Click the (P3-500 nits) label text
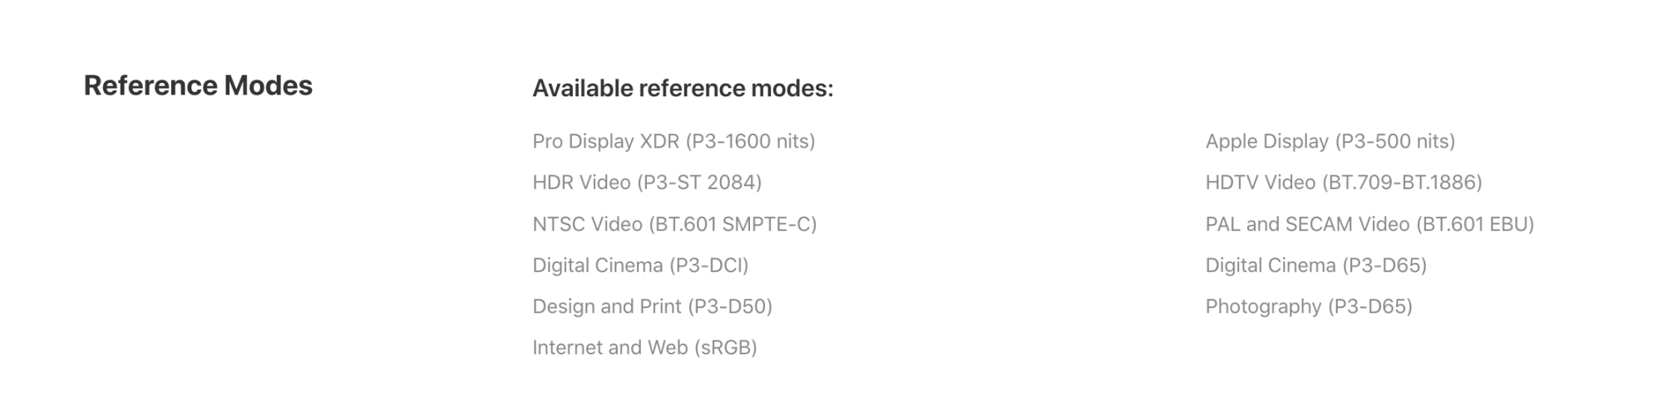 pyautogui.click(x=1394, y=141)
